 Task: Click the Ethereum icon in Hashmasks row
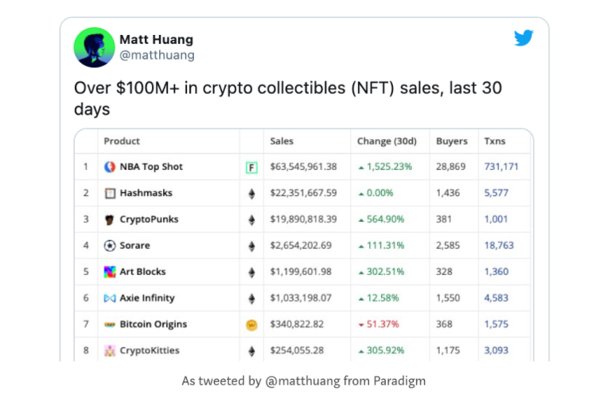252,194
